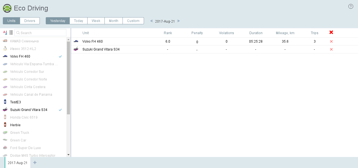Select TestE3 unit in the list
Image resolution: width=358 pixels, height=168 pixels.
tap(16, 102)
